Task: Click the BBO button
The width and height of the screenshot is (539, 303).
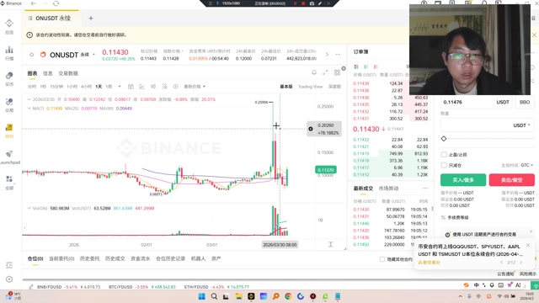Action: (x=525, y=102)
